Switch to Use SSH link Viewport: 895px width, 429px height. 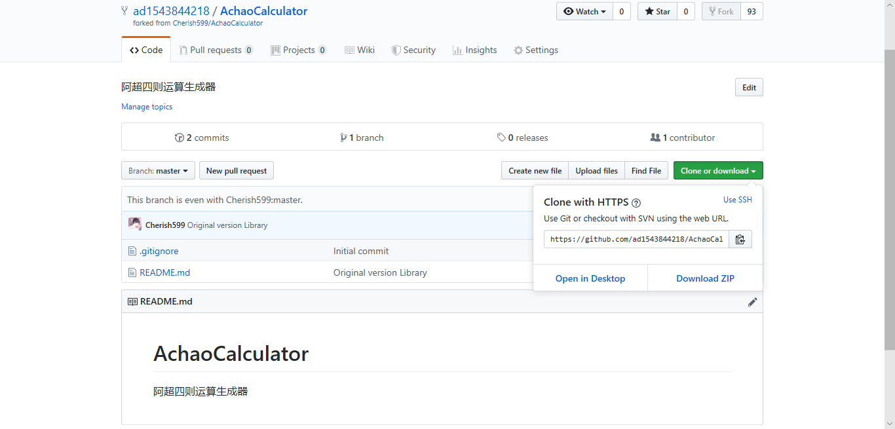[x=738, y=200]
